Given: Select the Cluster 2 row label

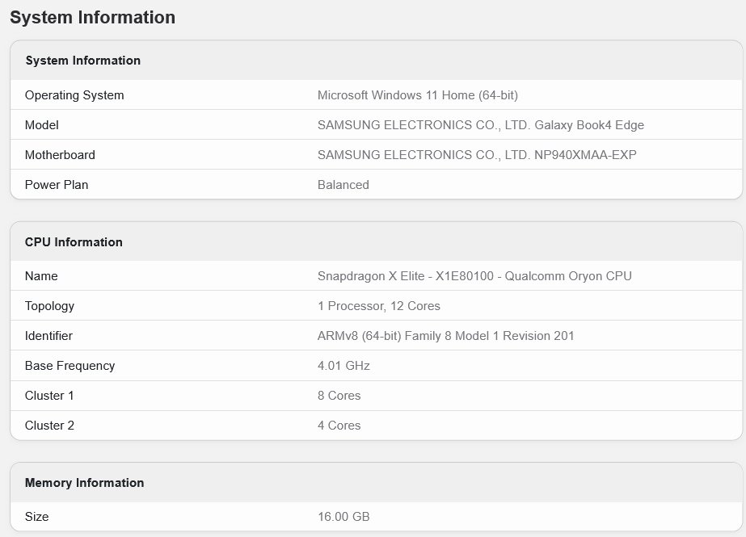Looking at the screenshot, I should point(49,426).
